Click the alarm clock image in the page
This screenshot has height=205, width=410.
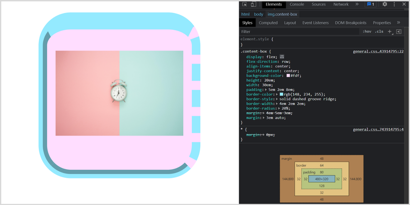click(x=119, y=93)
